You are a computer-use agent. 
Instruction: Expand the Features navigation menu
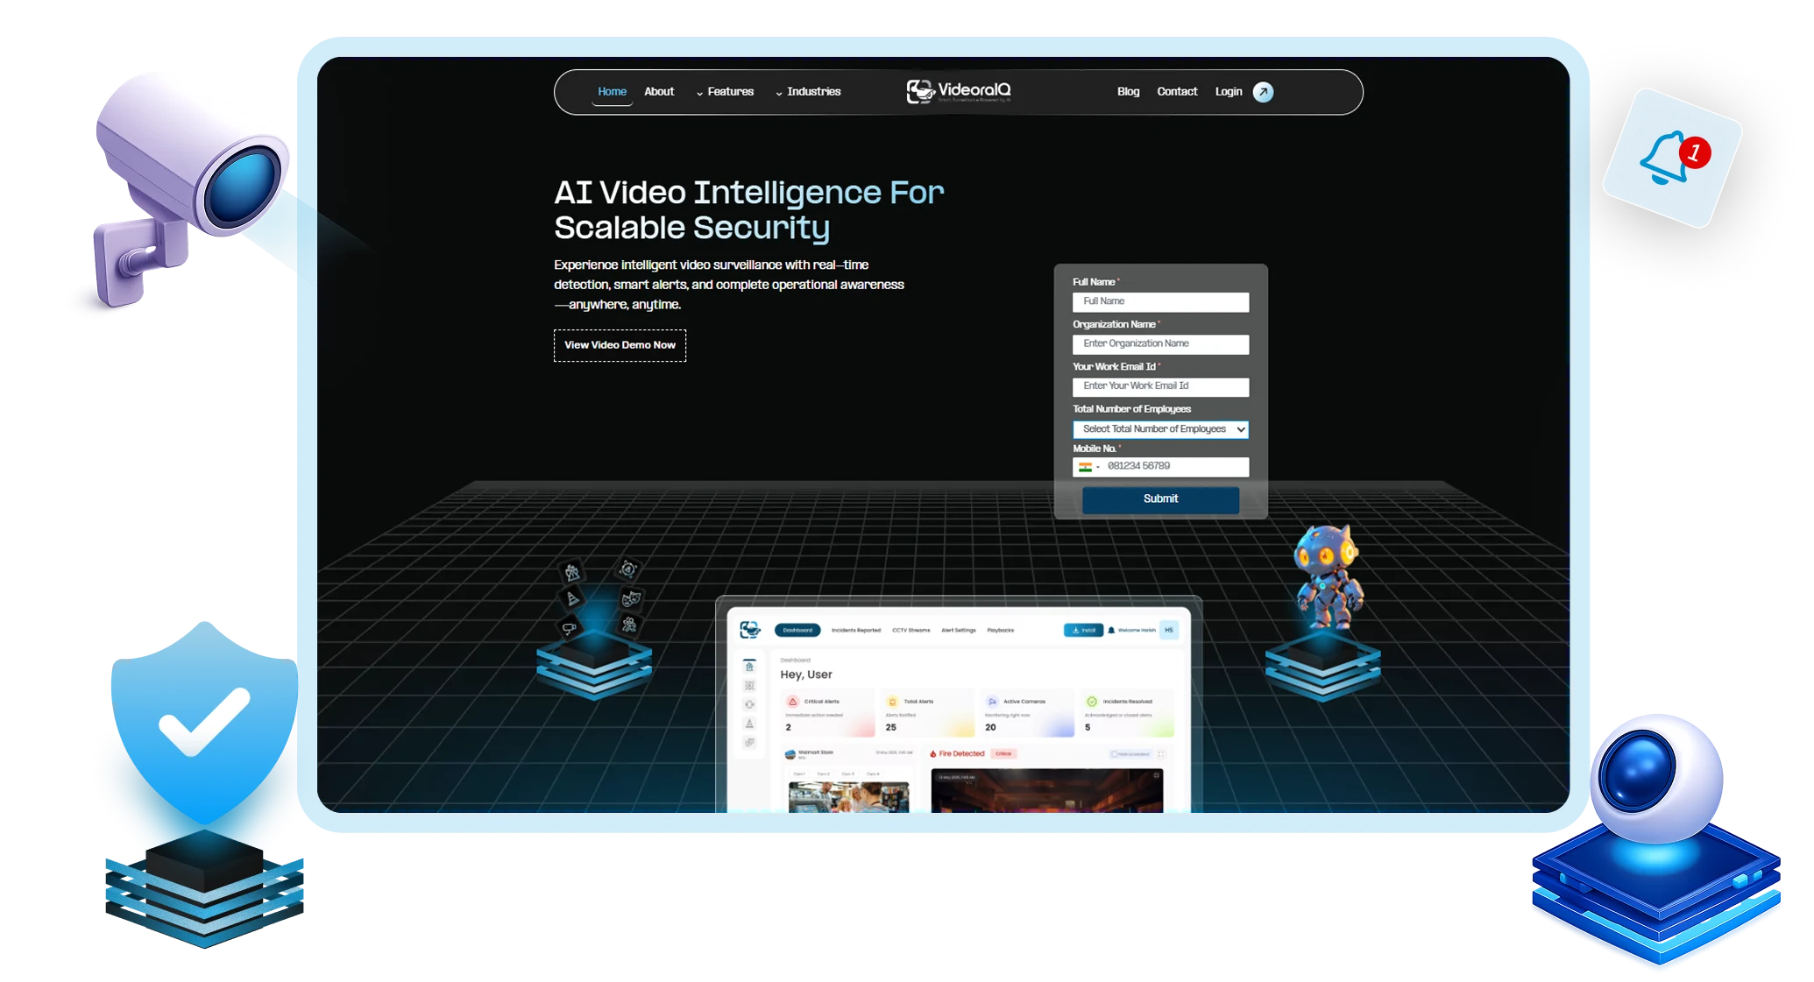pos(730,91)
